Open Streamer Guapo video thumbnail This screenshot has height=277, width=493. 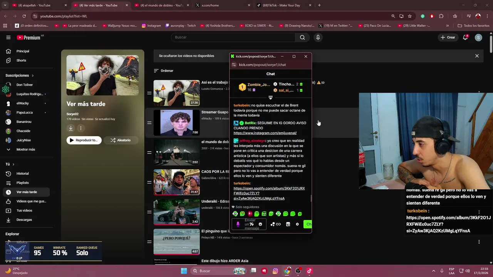176,123
